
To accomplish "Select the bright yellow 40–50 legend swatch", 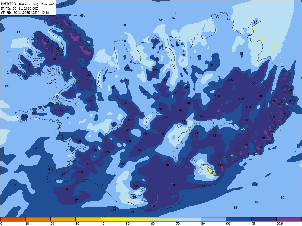I will point(113,219).
